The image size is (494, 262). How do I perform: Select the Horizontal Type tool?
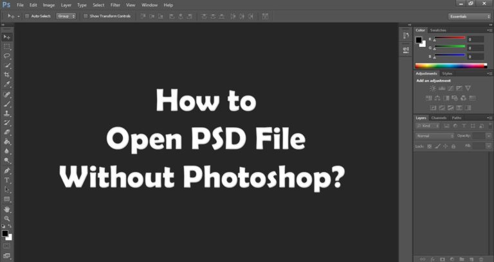[x=6, y=180]
